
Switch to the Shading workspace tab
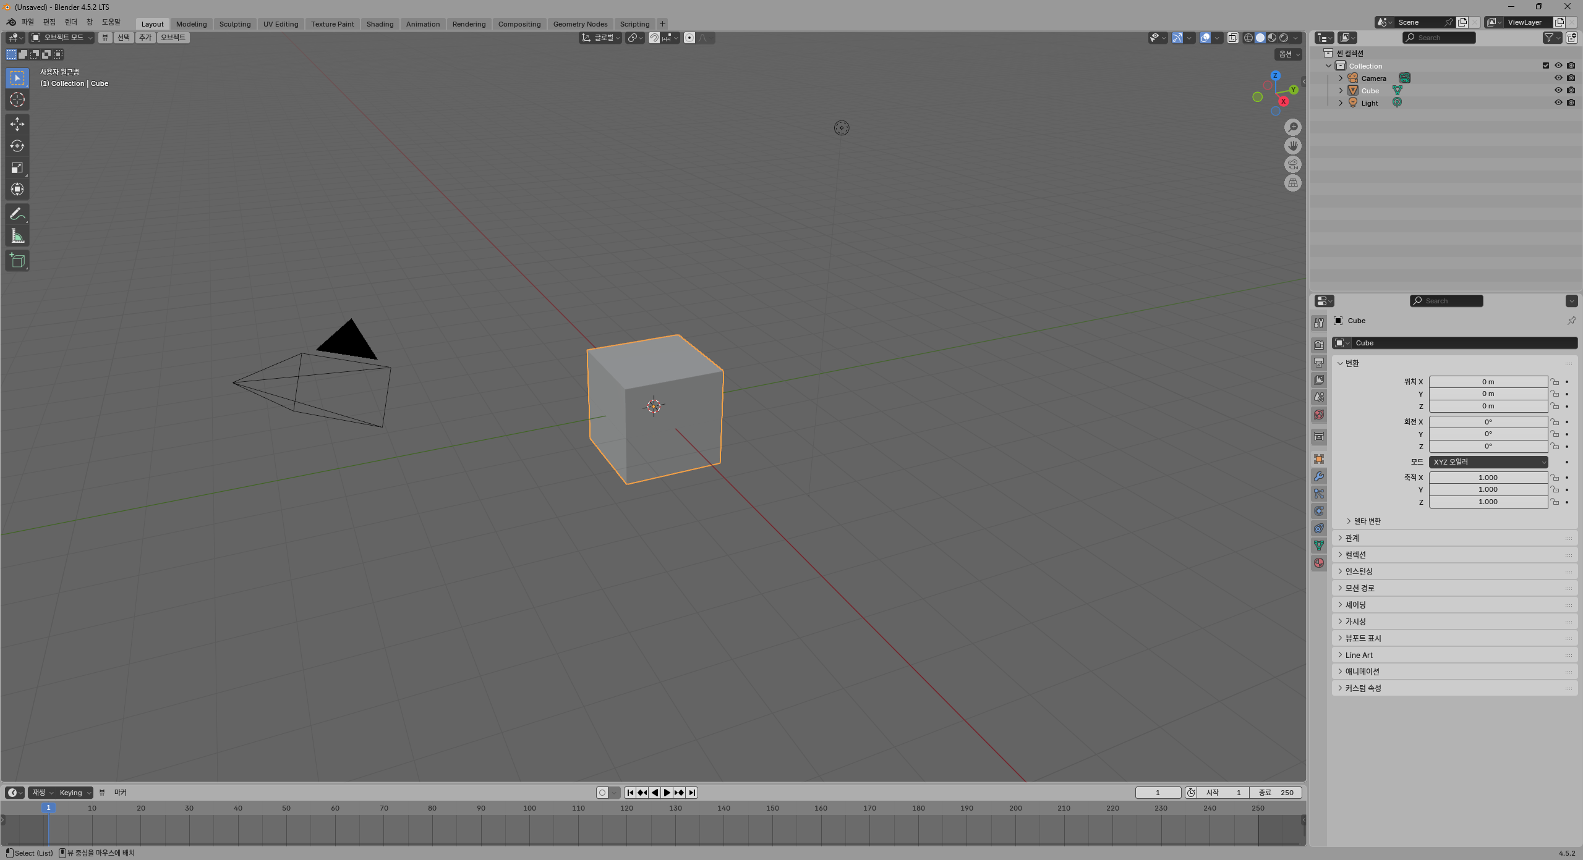point(380,24)
